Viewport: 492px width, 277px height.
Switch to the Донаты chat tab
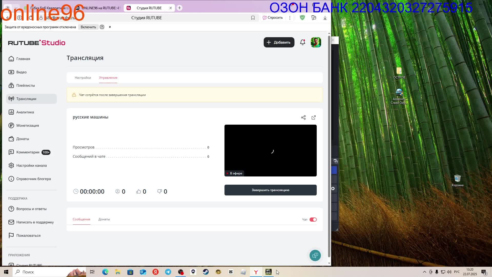(x=104, y=219)
